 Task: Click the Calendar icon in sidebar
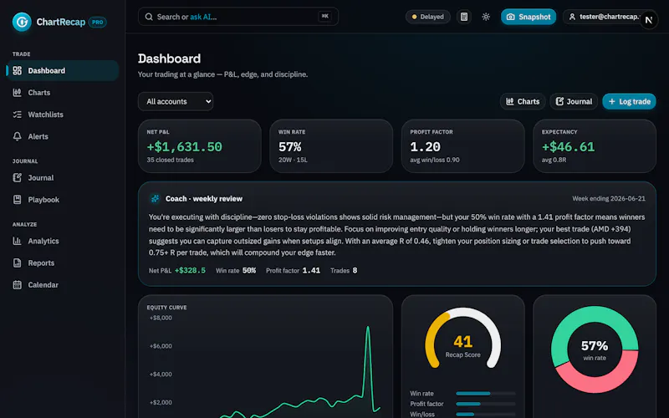pyautogui.click(x=17, y=285)
